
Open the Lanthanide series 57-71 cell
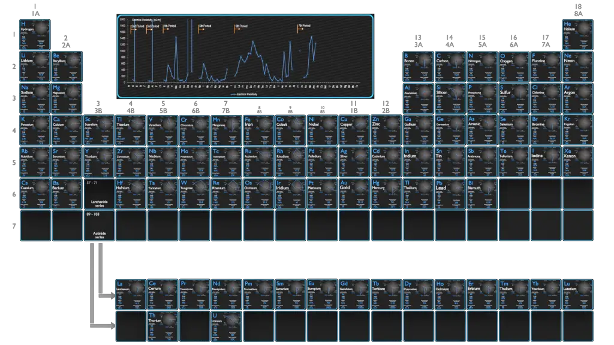[99, 193]
